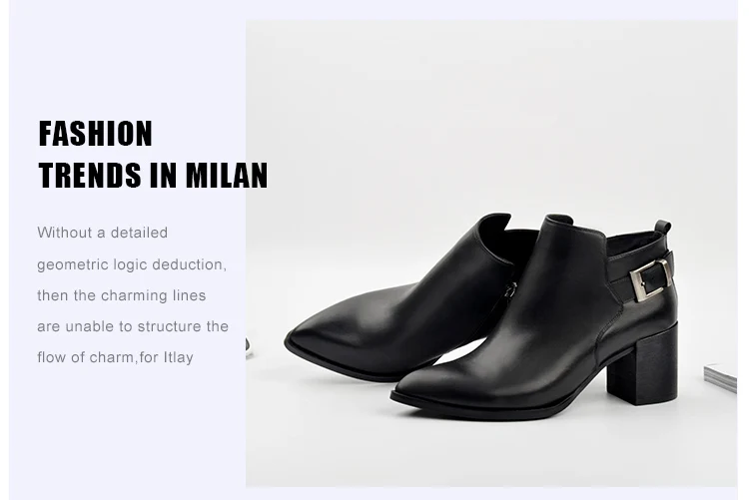Click the small white object at the photo's left edge
Viewport: 749px width, 500px height.
[249, 347]
